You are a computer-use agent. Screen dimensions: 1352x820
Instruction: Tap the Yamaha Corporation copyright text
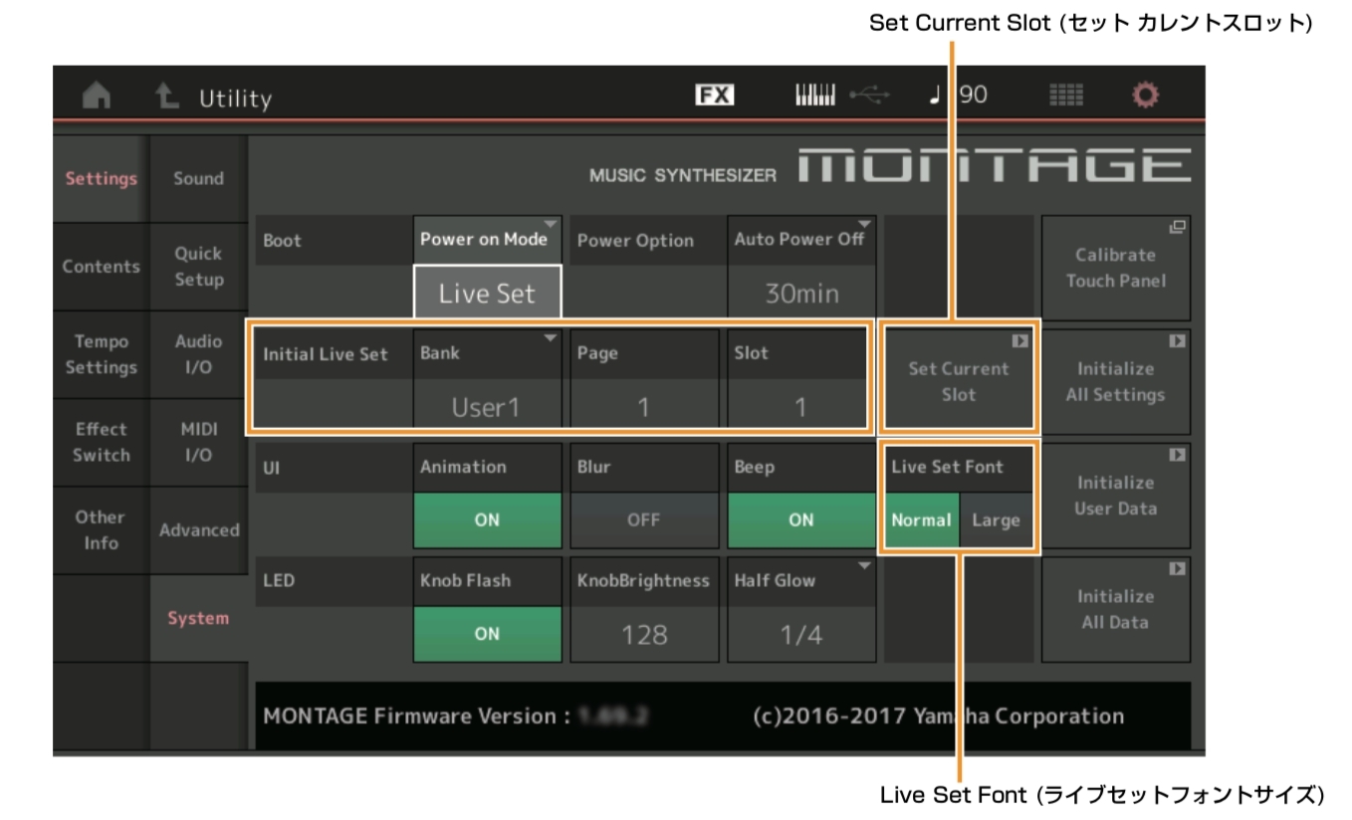[939, 717]
